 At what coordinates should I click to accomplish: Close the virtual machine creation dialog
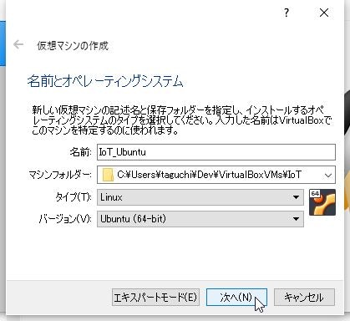pos(324,13)
